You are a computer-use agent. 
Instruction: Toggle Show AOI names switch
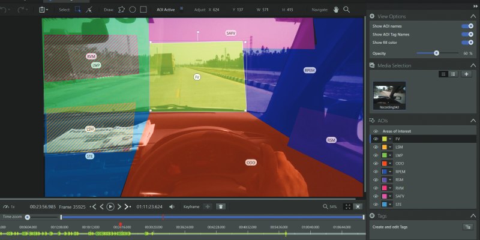pos(467,26)
